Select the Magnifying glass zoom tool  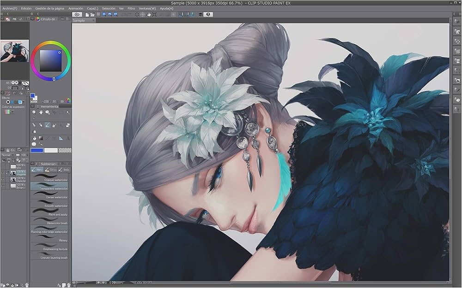click(48, 112)
